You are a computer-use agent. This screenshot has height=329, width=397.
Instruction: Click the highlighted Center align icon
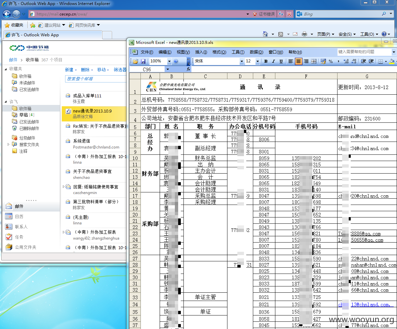pyautogui.click(x=298, y=61)
